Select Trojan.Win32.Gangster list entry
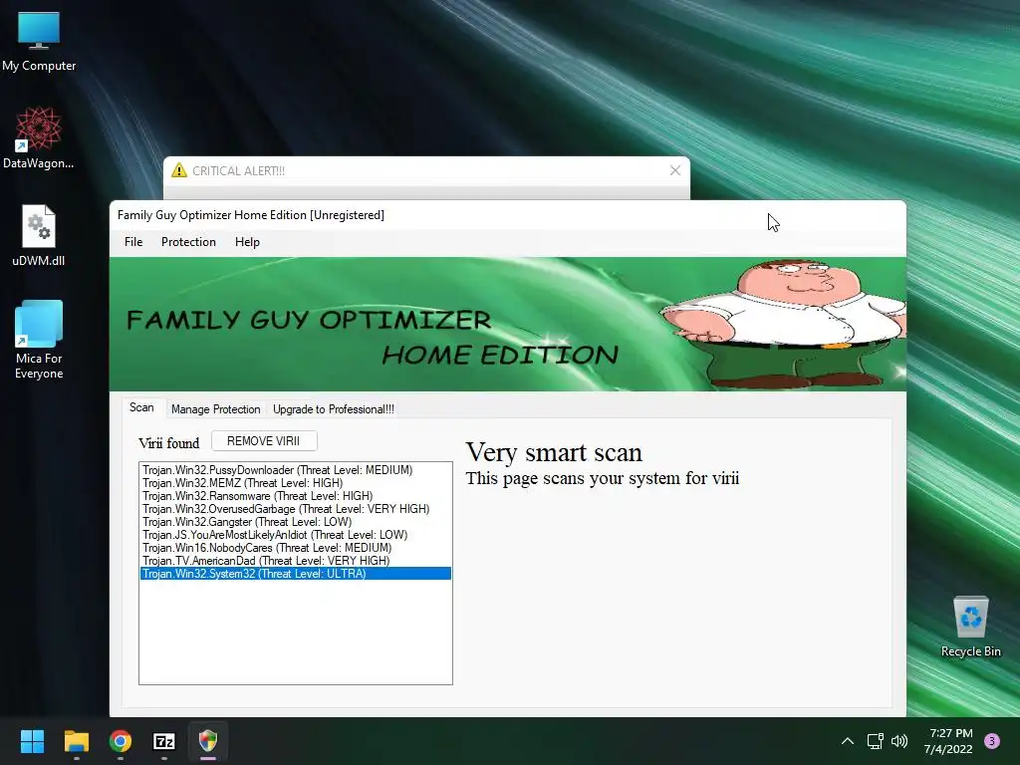Image resolution: width=1020 pixels, height=765 pixels. (x=295, y=522)
